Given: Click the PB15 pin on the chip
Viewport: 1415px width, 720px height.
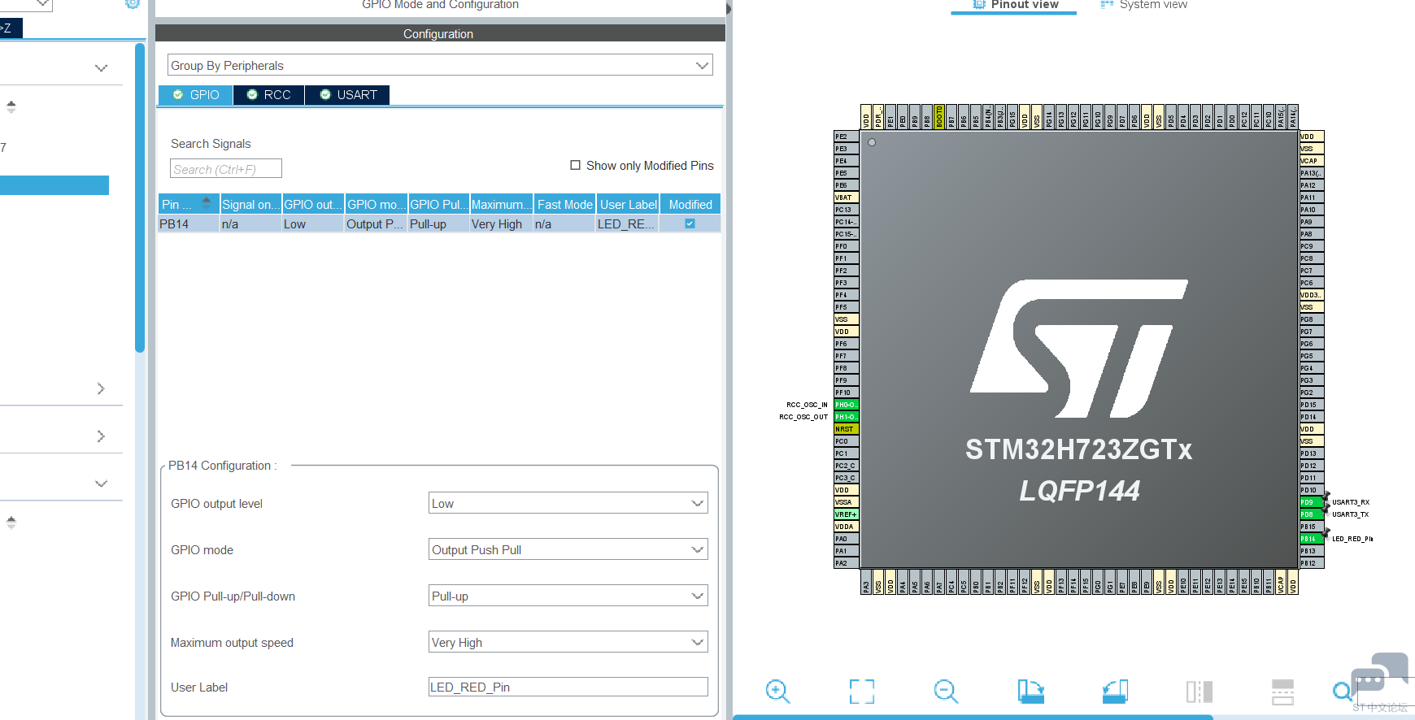Looking at the screenshot, I should coord(1311,527).
